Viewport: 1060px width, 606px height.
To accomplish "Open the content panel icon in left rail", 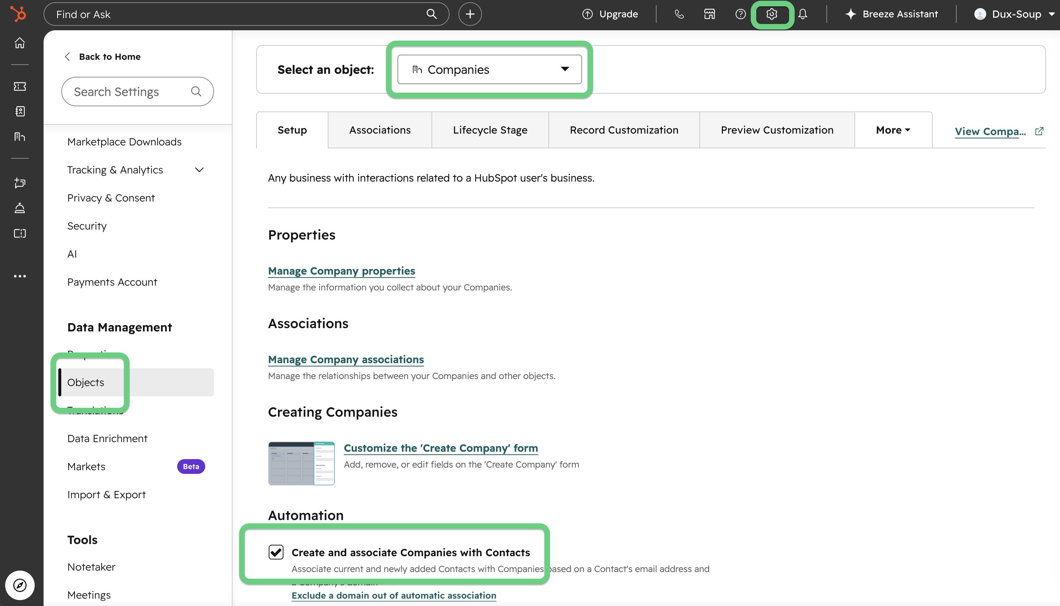I will click(x=20, y=233).
